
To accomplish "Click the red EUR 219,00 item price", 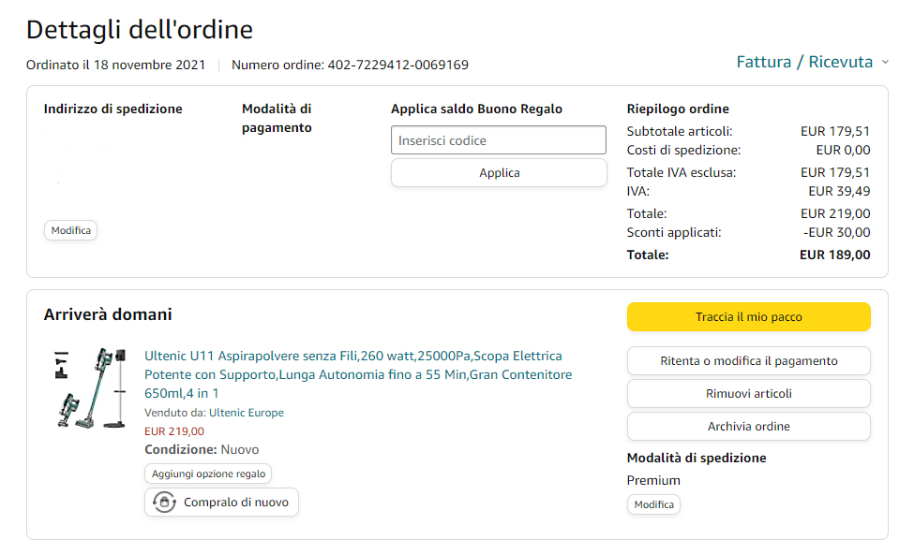I will click(174, 431).
